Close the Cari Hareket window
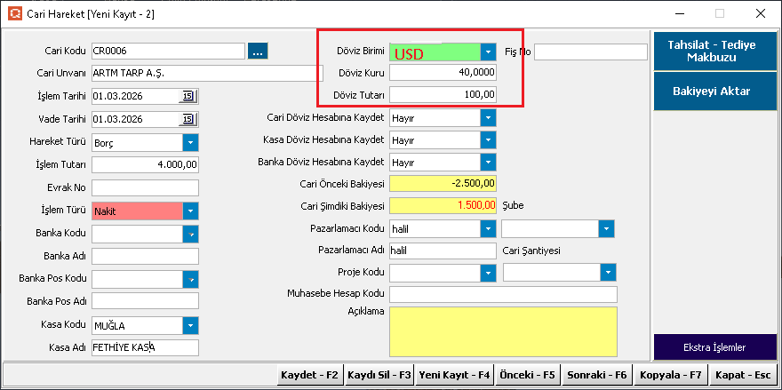Screen dimensions: 782x390 point(761,14)
